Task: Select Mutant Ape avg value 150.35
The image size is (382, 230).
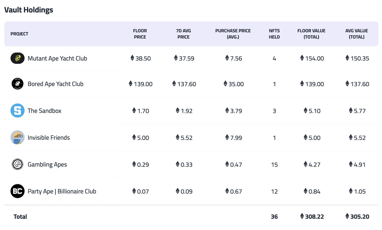Action: click(x=357, y=58)
